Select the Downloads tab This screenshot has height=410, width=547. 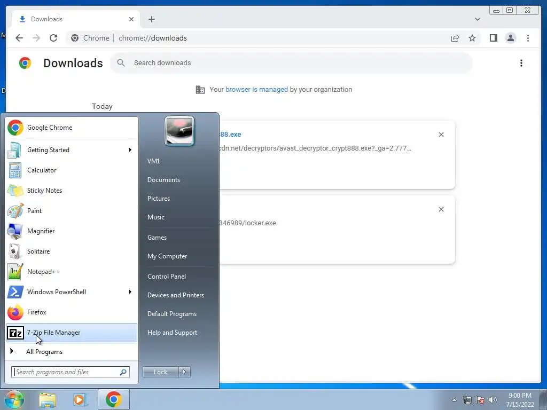(76, 19)
